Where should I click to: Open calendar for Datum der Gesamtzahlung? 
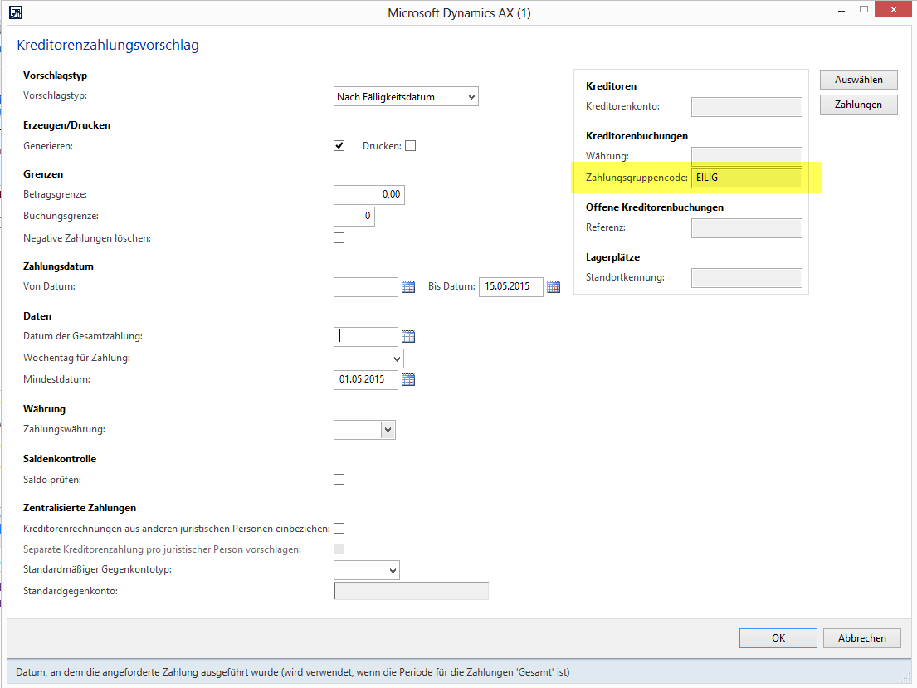tap(408, 337)
